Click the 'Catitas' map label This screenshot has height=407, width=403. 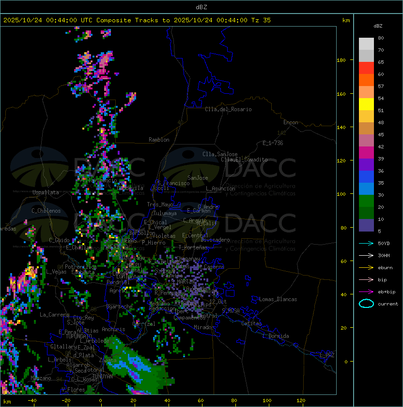[x=251, y=323]
